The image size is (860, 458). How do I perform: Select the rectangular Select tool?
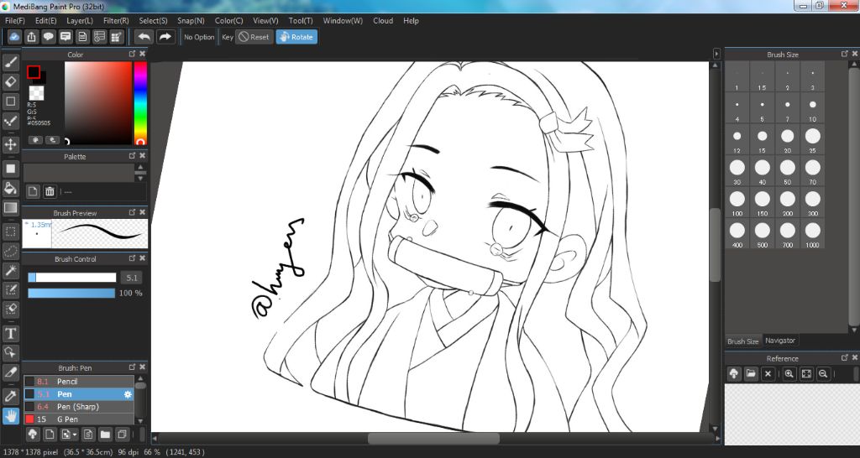coord(10,232)
